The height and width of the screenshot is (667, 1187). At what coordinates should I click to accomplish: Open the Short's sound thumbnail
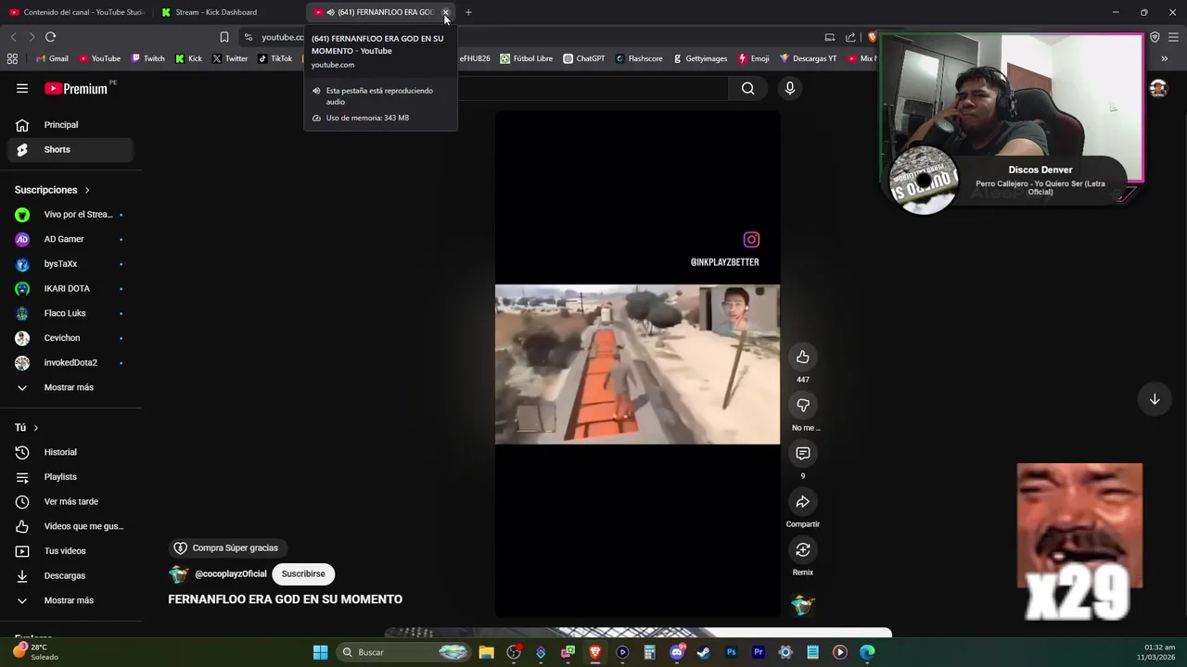click(803, 605)
